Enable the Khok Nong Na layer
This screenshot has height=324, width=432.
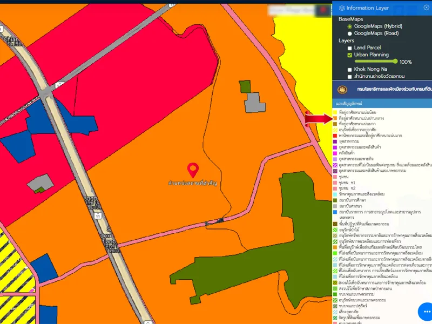click(x=350, y=70)
